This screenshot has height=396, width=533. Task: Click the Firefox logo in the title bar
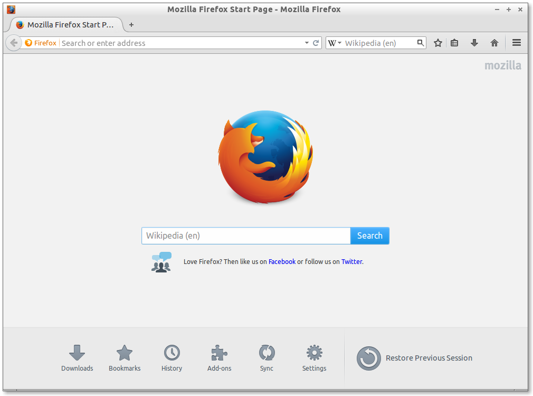pyautogui.click(x=11, y=9)
